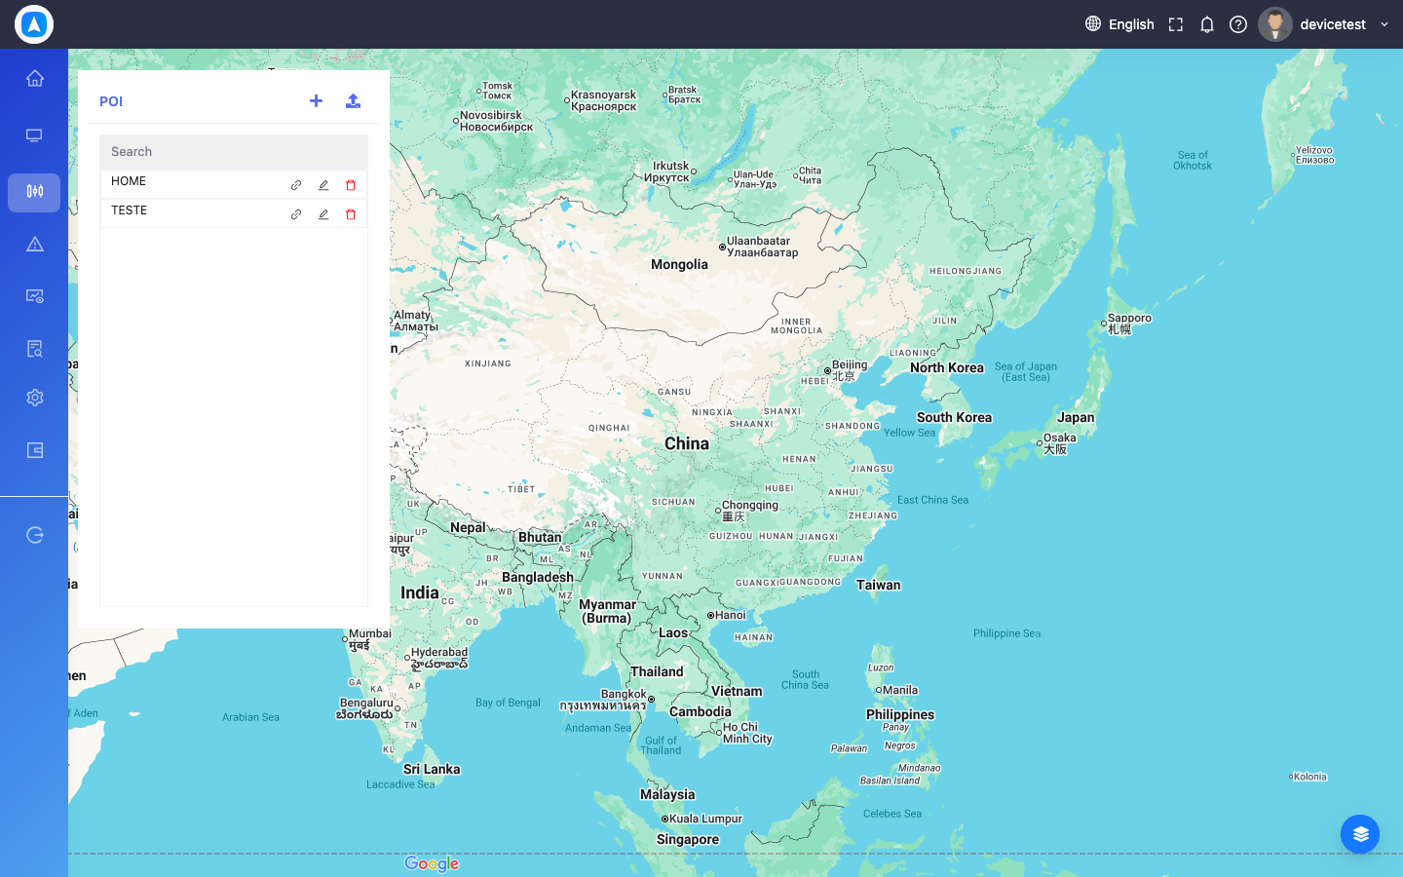Open the alerts triangle sidebar icon
The width and height of the screenshot is (1403, 877).
(x=35, y=244)
